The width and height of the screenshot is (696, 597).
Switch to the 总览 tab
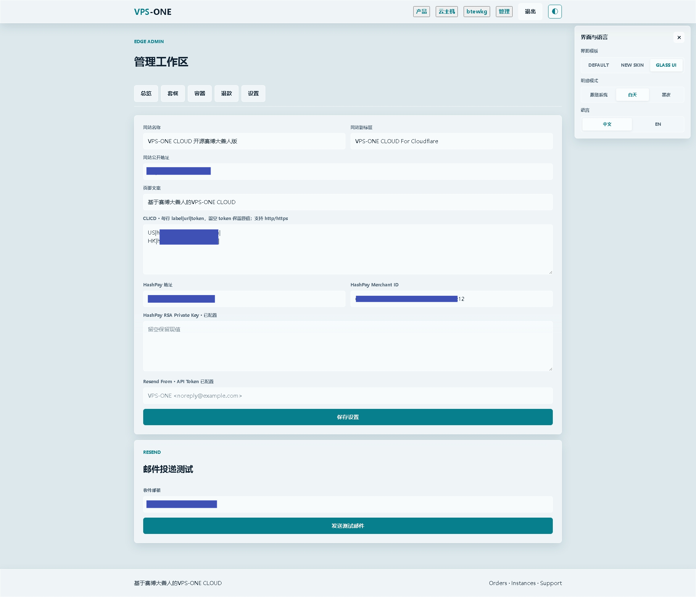[x=146, y=94]
